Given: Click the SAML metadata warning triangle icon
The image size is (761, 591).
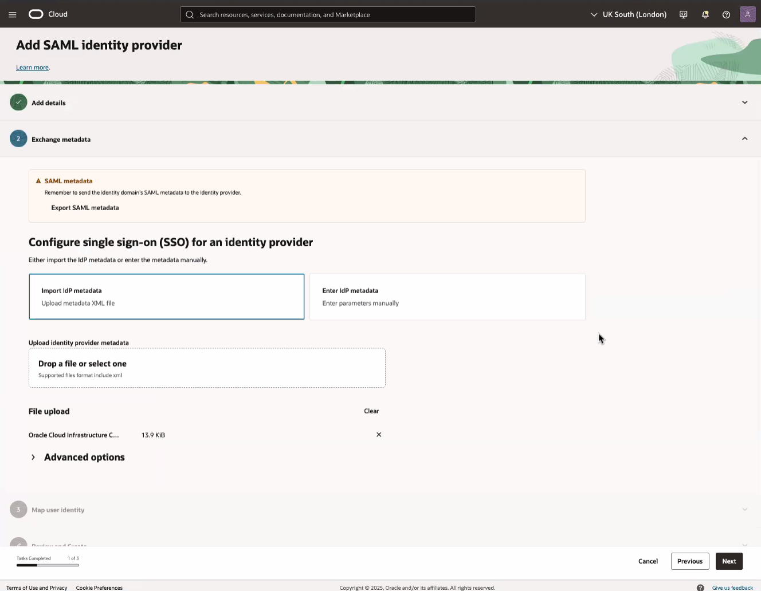Looking at the screenshot, I should coord(38,180).
